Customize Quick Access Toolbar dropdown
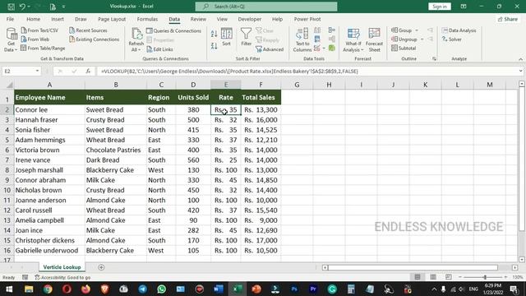Image resolution: width=526 pixels, height=296 pixels. 63,7
